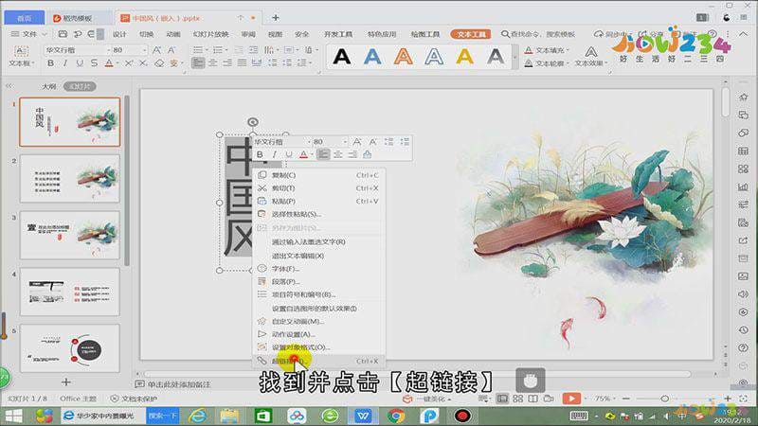
Task: Expand the WordArt style gallery
Action: pos(514,57)
